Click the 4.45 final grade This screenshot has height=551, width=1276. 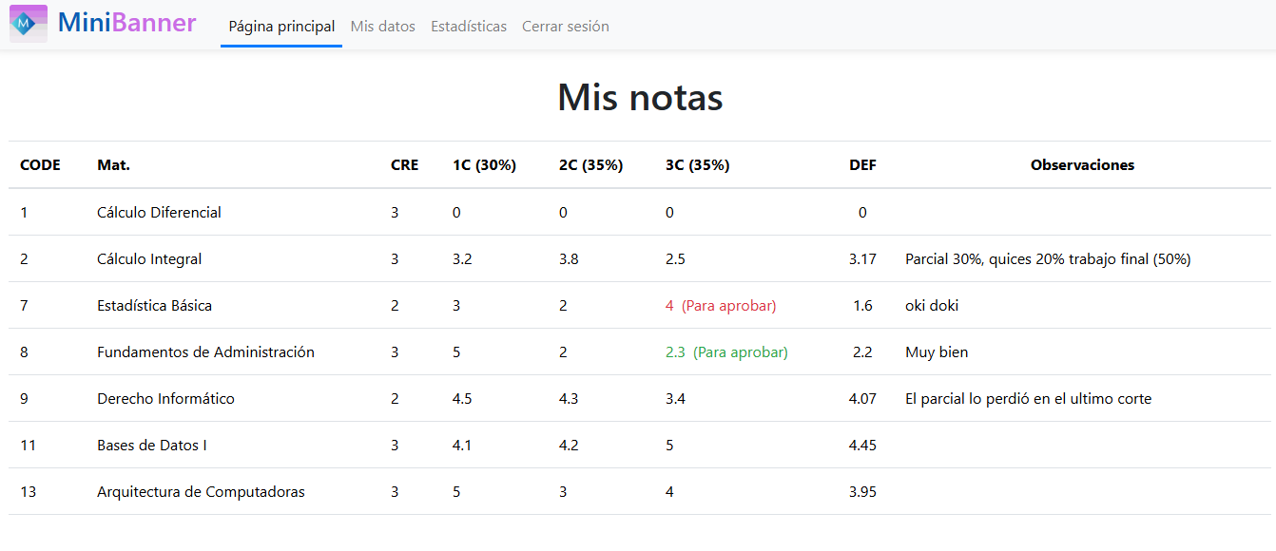pos(862,445)
